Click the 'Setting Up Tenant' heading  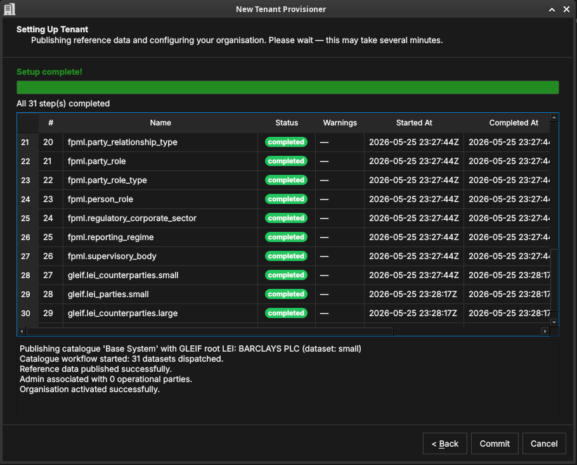tap(52, 29)
